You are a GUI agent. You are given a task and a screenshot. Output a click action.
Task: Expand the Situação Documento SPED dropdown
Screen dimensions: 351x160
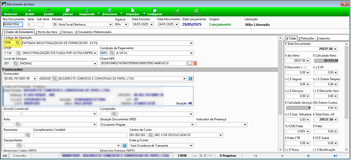pos(192,125)
